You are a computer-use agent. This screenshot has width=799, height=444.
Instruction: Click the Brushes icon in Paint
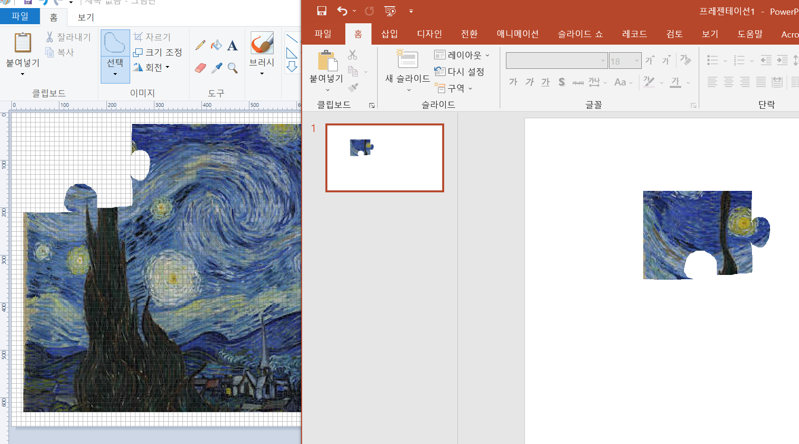(262, 43)
